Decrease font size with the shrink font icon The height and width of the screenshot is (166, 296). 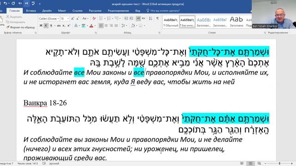[78, 18]
